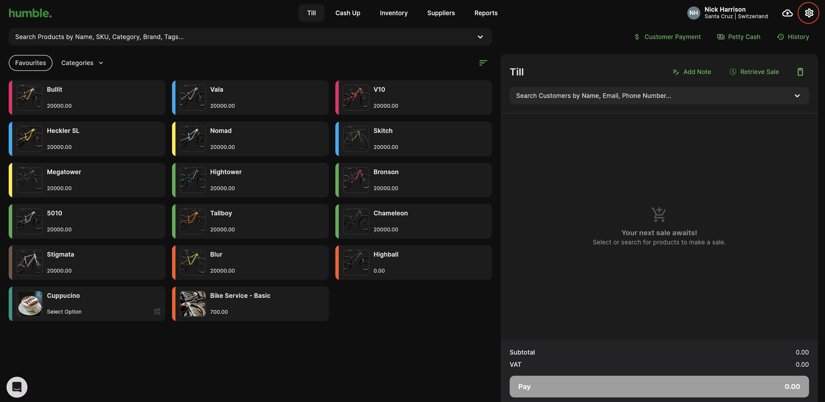This screenshot has height=402, width=825.
Task: Click the empty cart icon
Action: [659, 215]
